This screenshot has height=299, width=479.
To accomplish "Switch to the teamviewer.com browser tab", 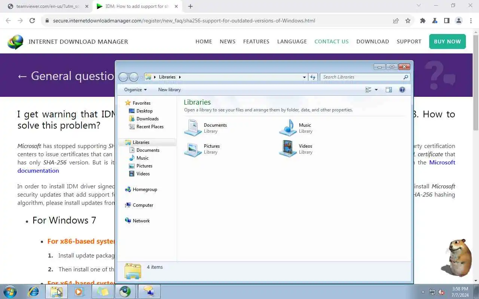I will point(48,6).
